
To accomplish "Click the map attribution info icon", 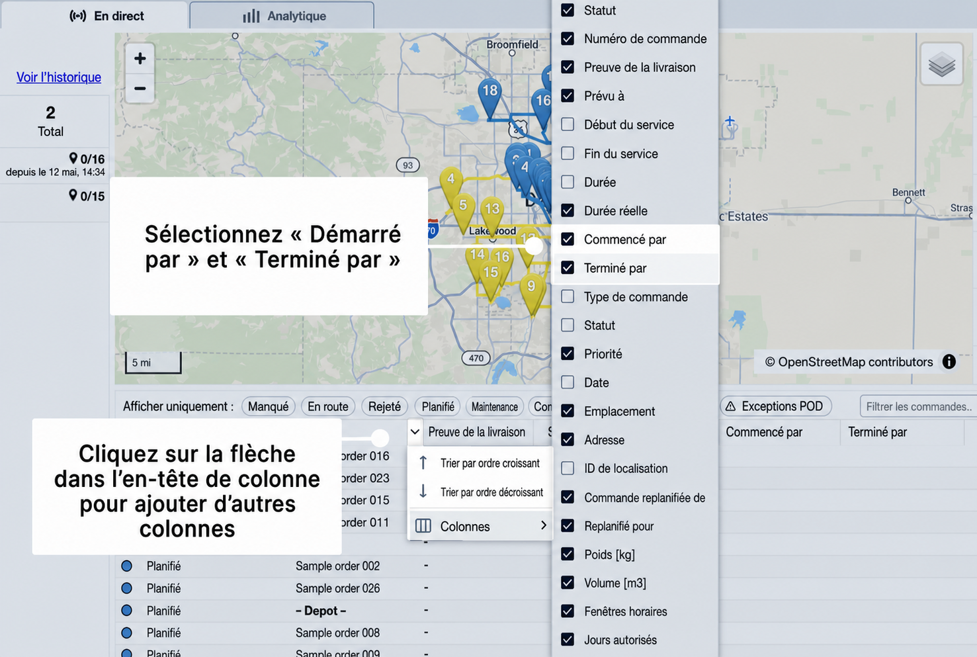I will (x=949, y=362).
